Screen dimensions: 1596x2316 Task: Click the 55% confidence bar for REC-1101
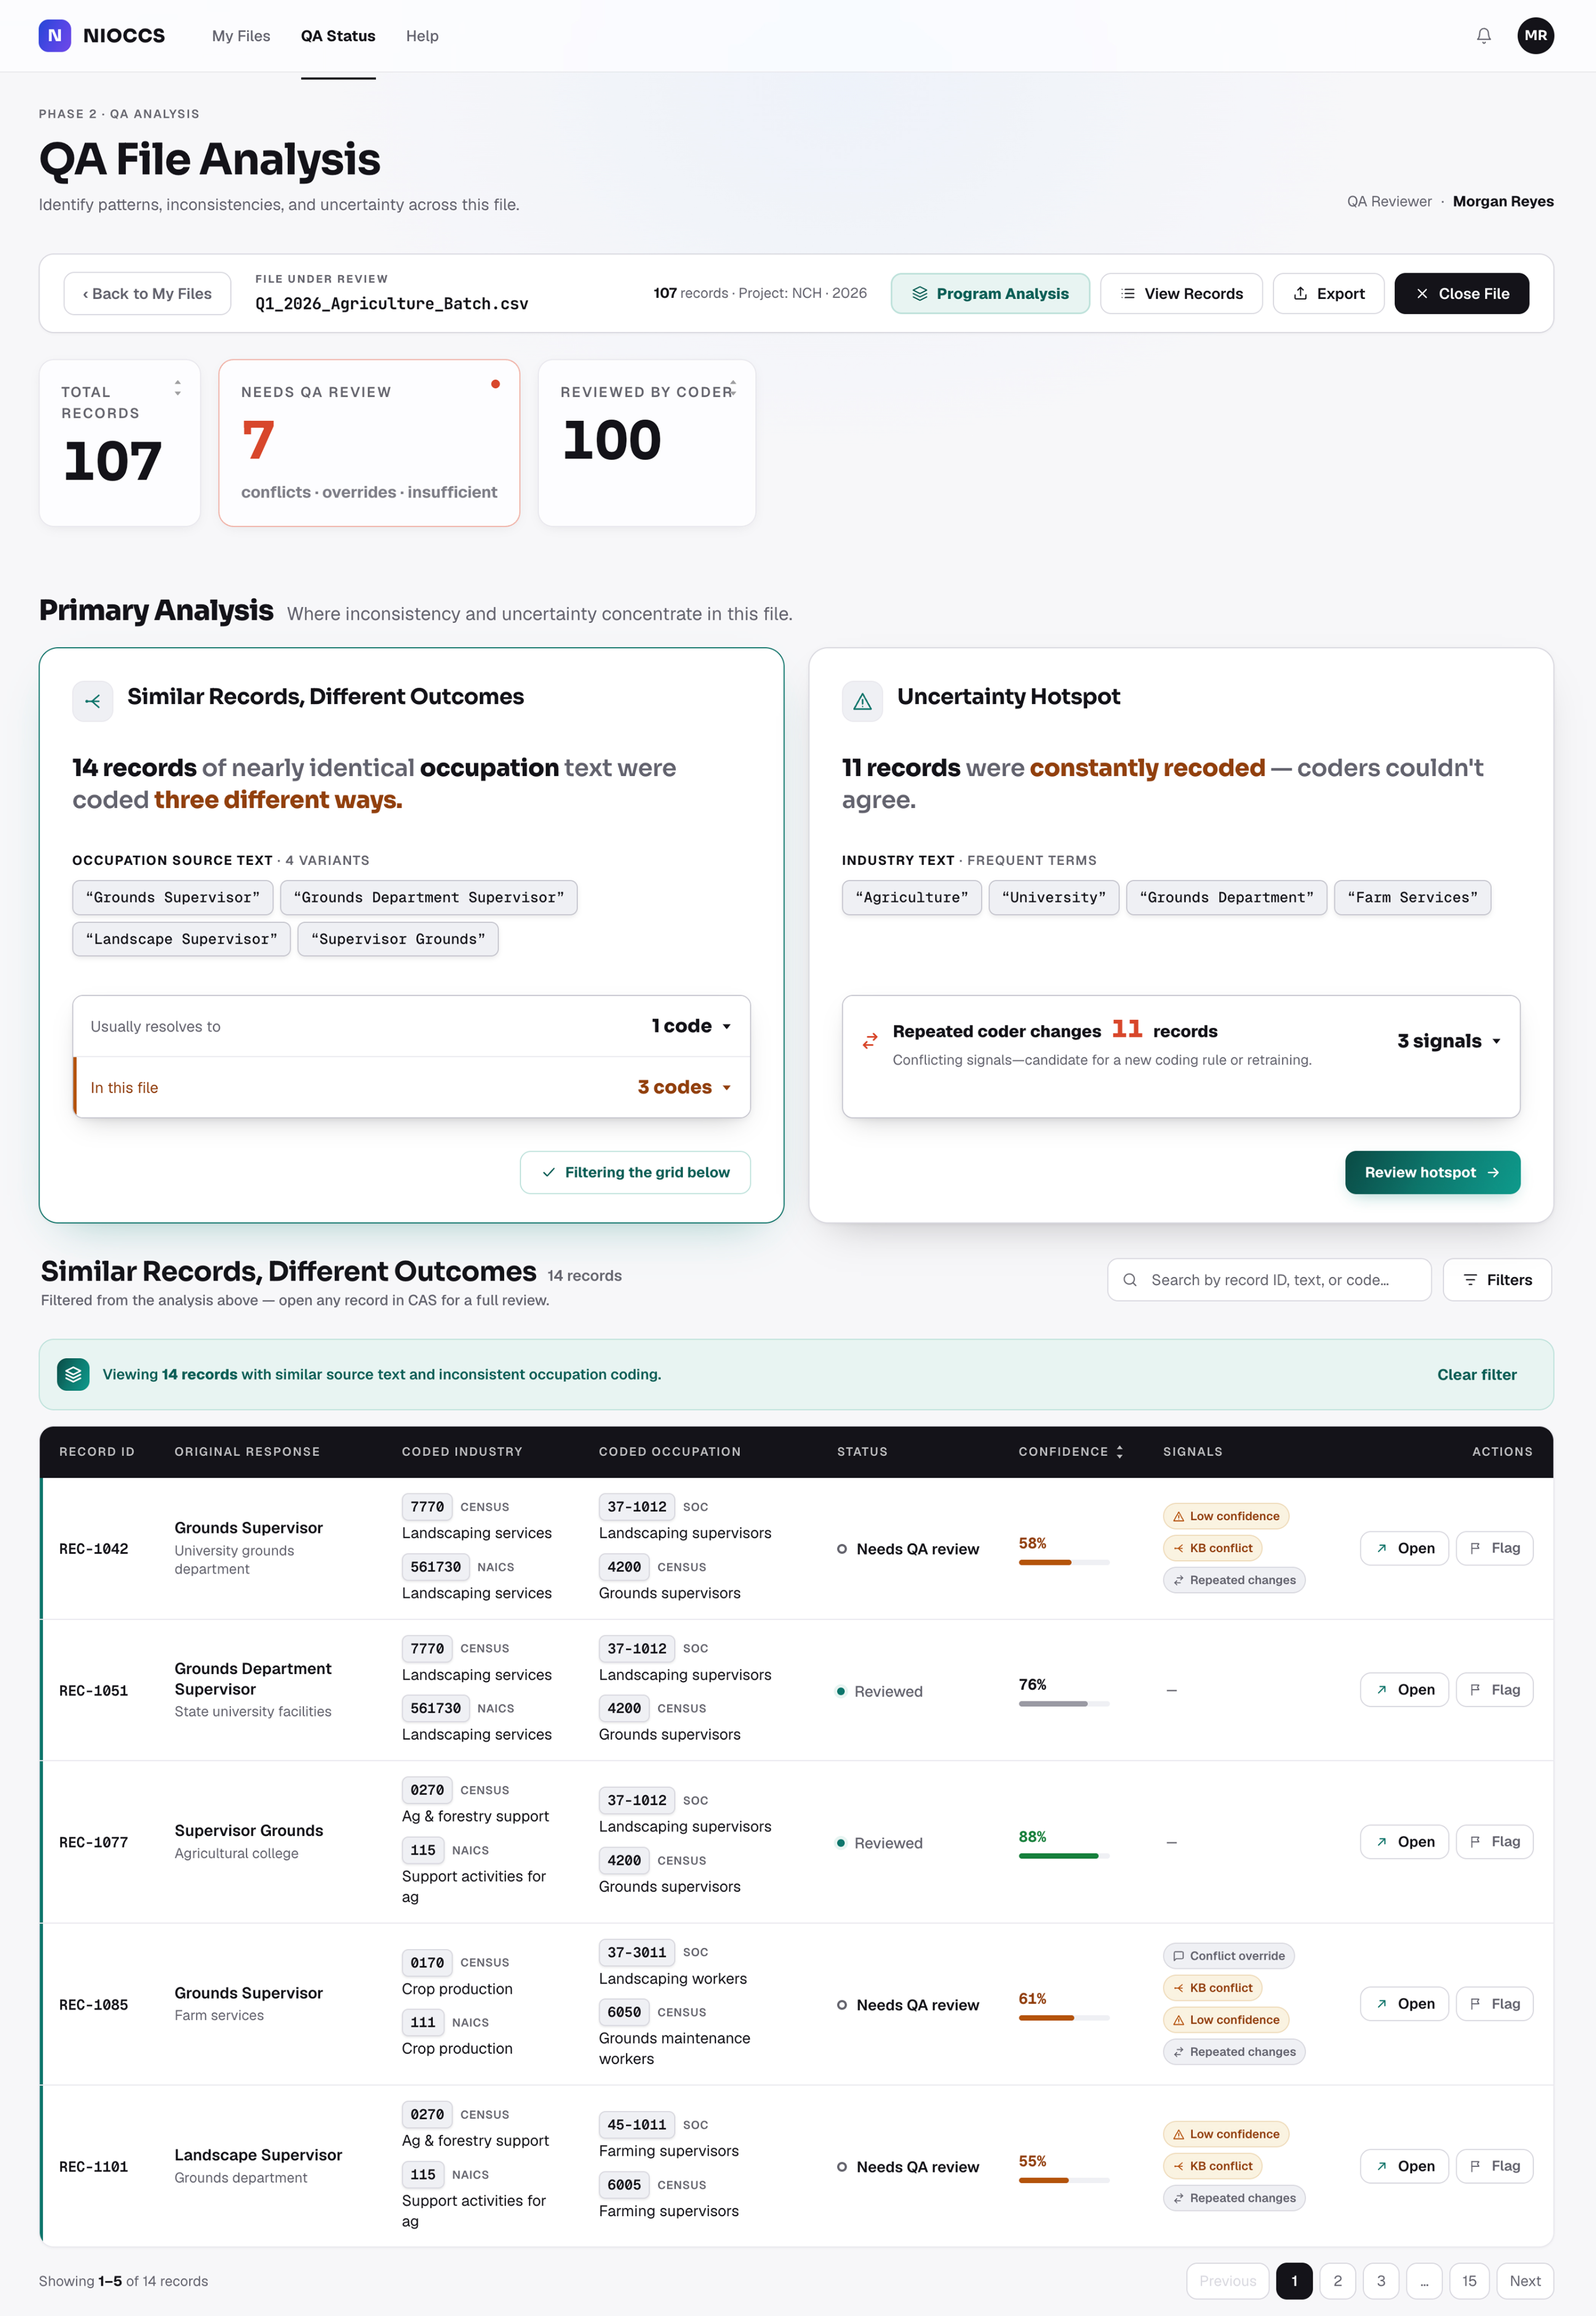coord(1063,2180)
